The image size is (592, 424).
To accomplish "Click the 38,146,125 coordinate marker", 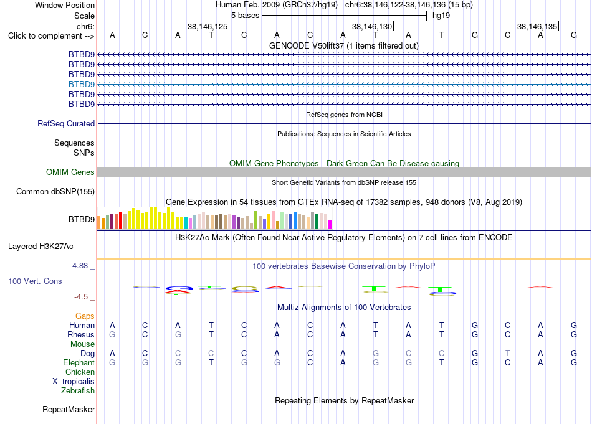I will point(208,26).
